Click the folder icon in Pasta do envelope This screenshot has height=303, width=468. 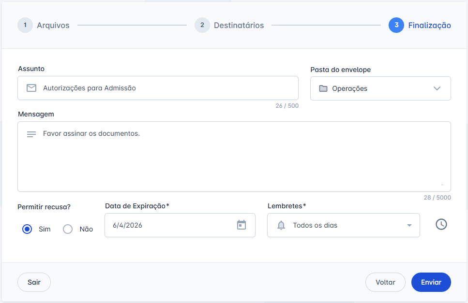click(323, 88)
